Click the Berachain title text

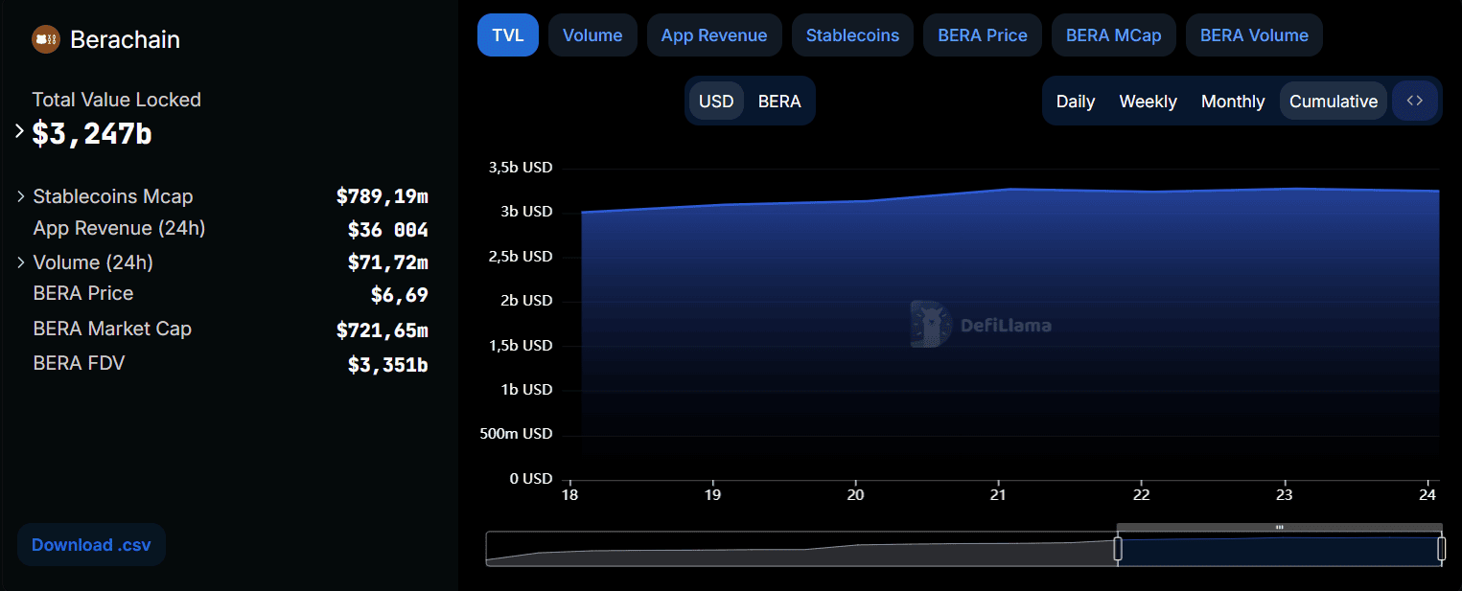(x=126, y=39)
